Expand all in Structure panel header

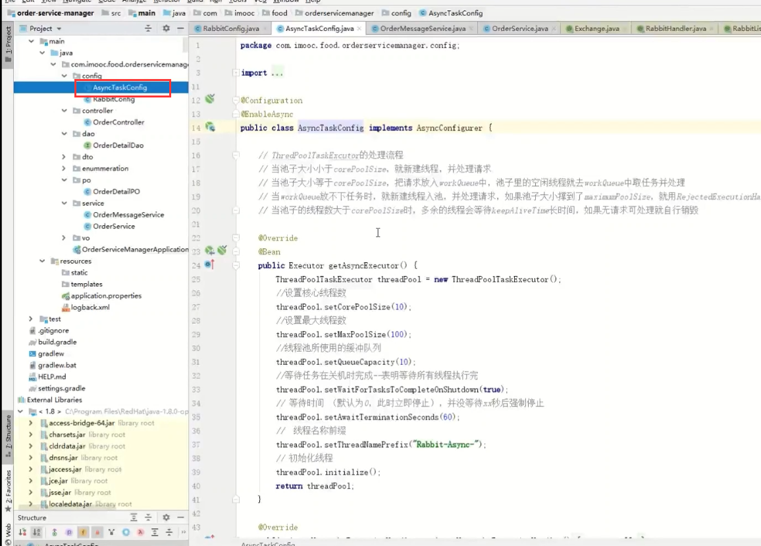pyautogui.click(x=134, y=517)
